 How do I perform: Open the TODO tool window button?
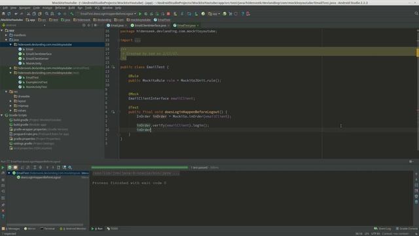[113, 229]
